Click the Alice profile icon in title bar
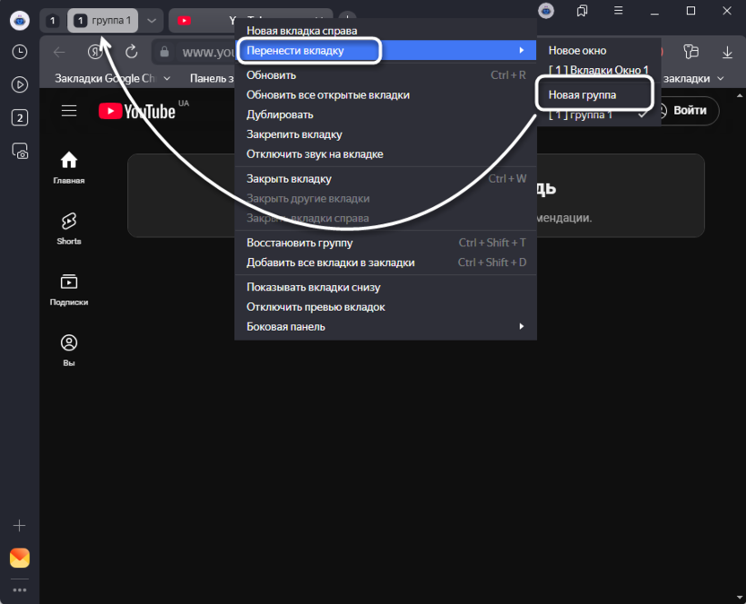The width and height of the screenshot is (746, 604). (x=546, y=11)
